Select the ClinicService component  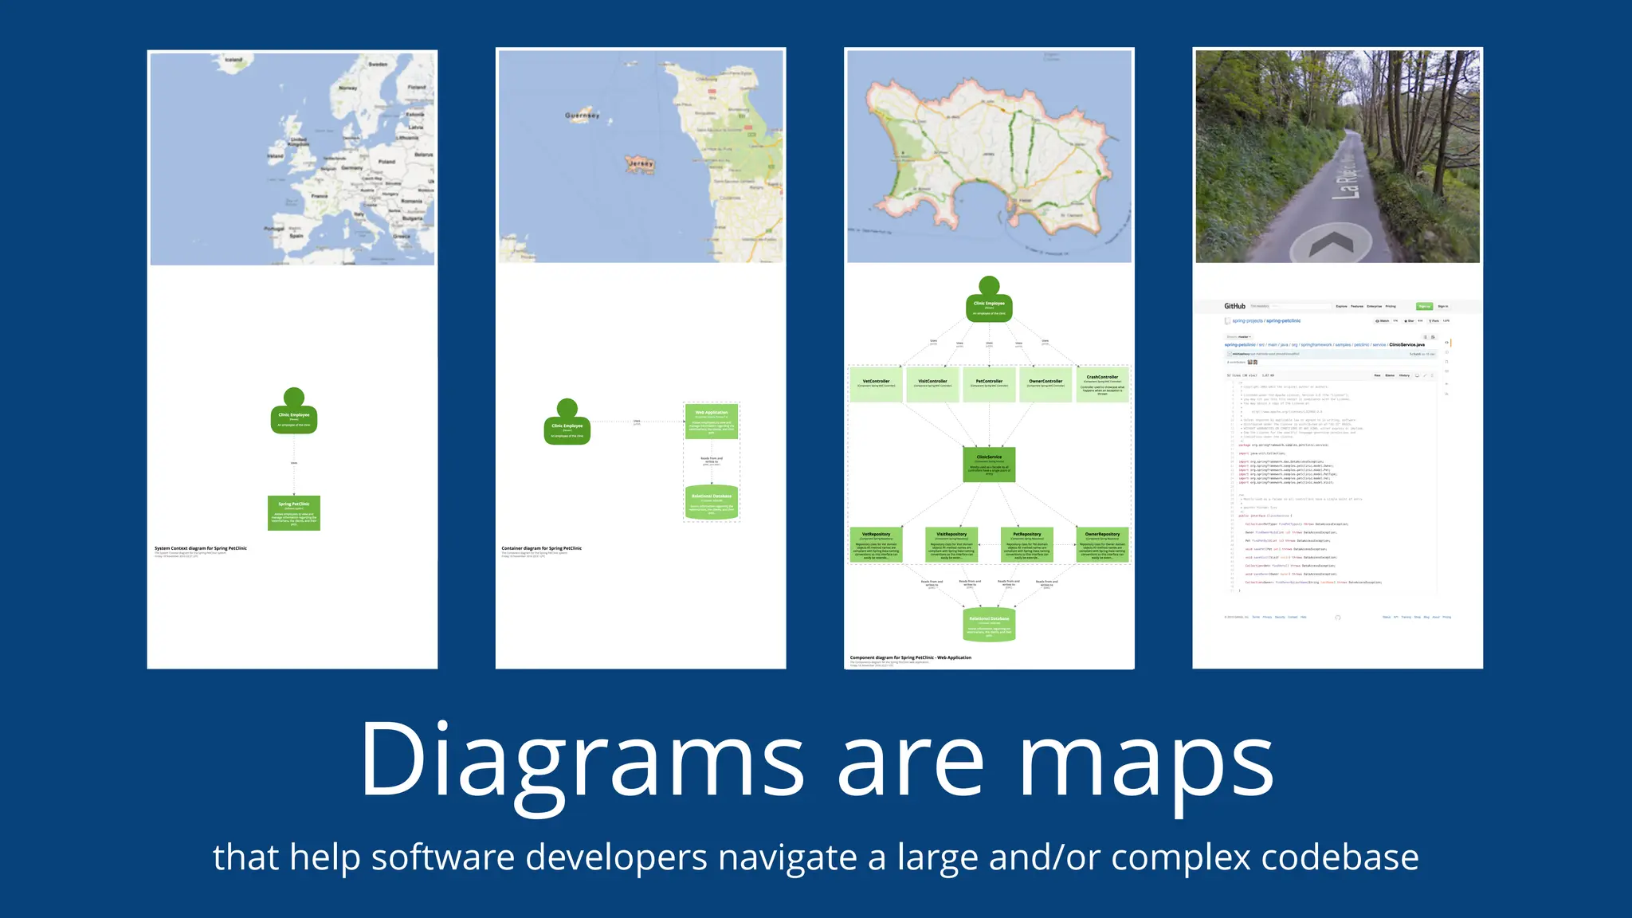click(989, 465)
